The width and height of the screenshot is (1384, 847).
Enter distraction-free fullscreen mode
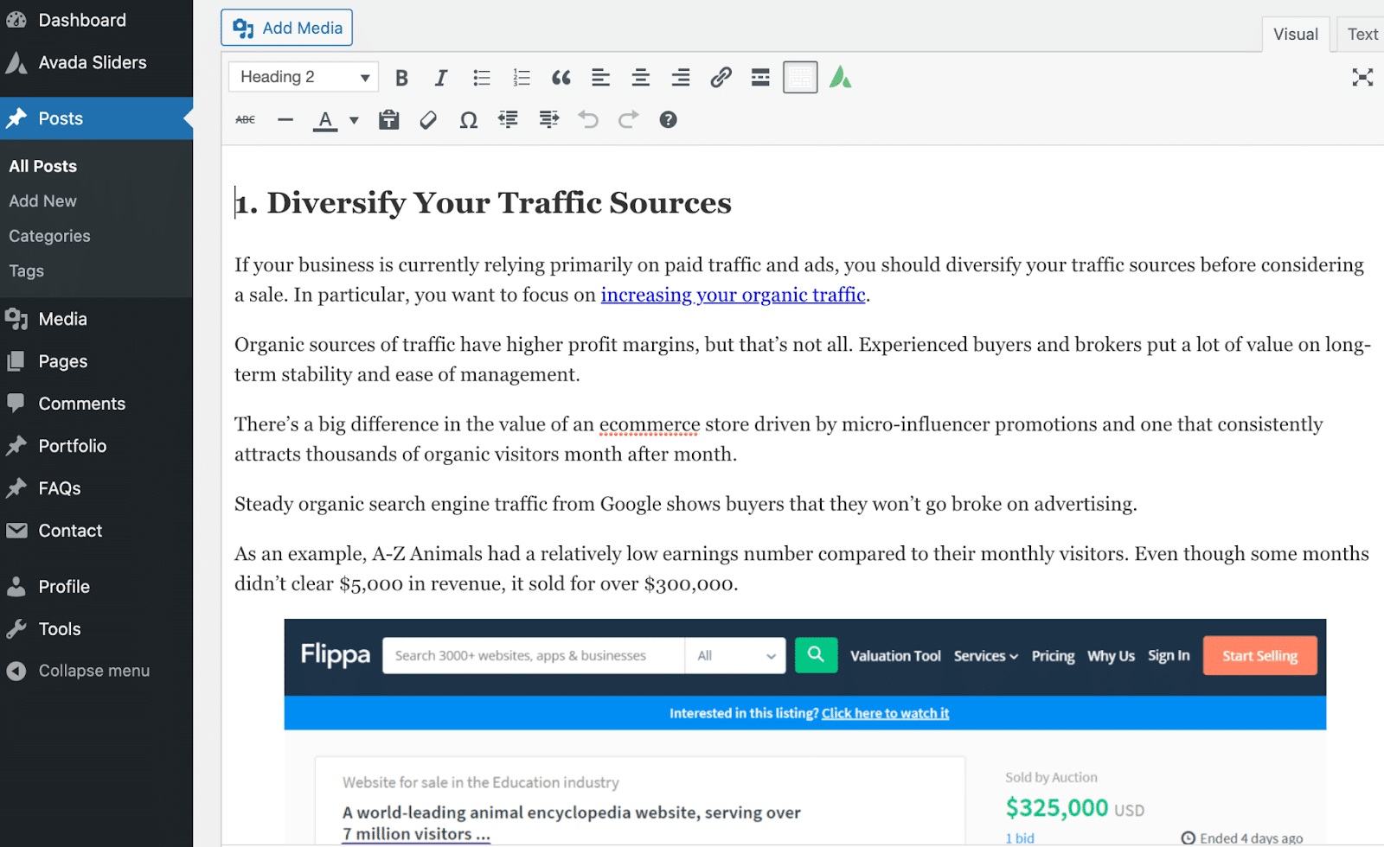[1362, 77]
